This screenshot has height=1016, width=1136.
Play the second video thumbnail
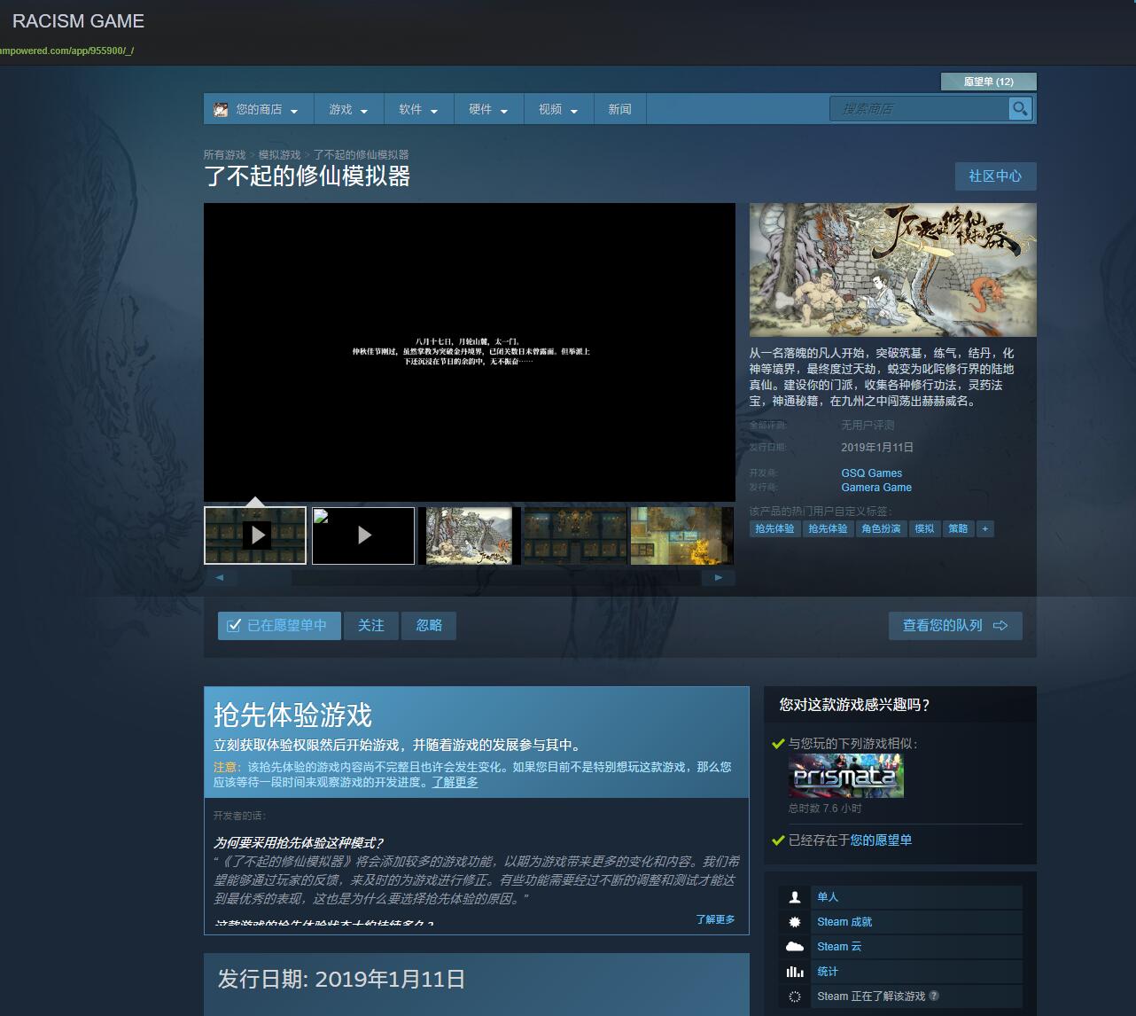363,535
